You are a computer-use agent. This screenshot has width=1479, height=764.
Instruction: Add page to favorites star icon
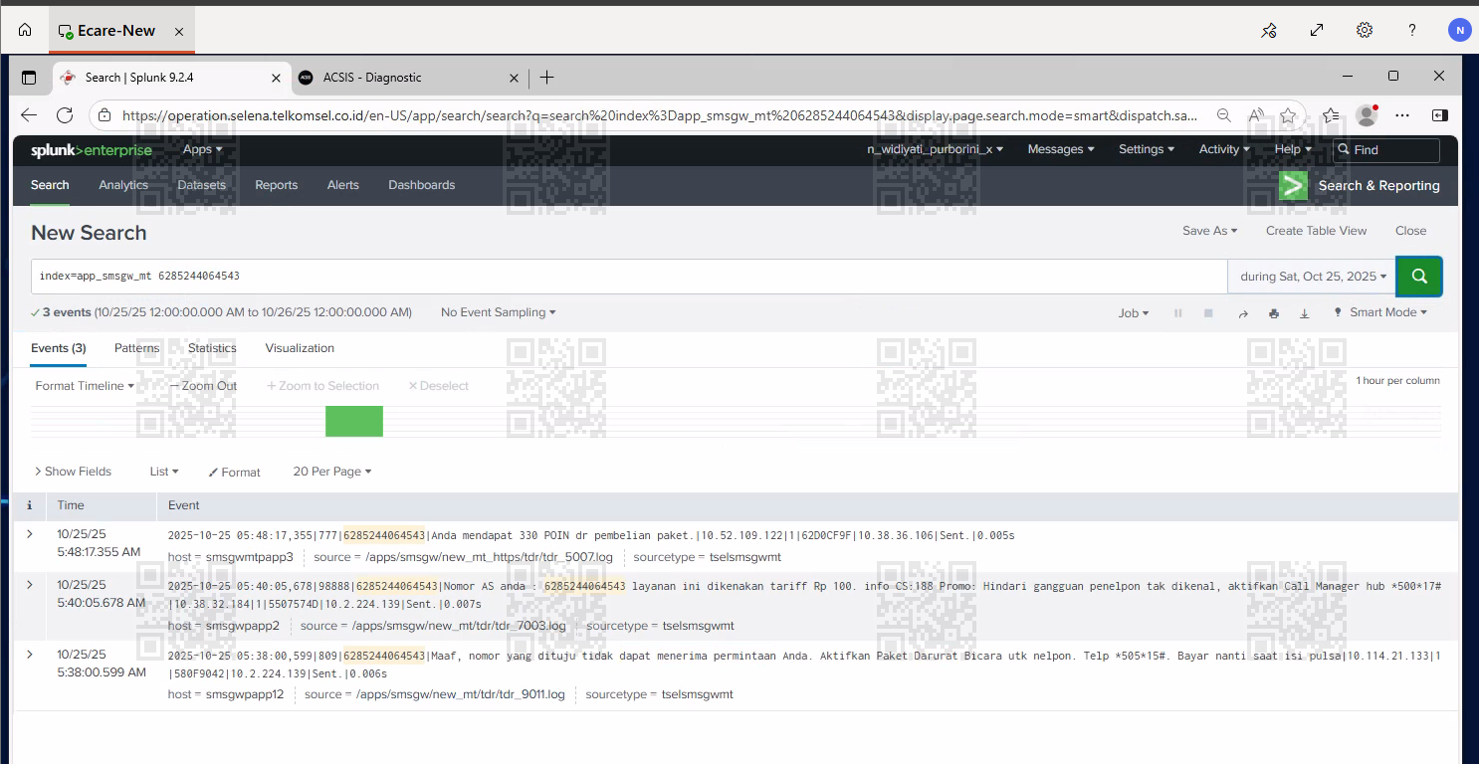tap(1288, 115)
